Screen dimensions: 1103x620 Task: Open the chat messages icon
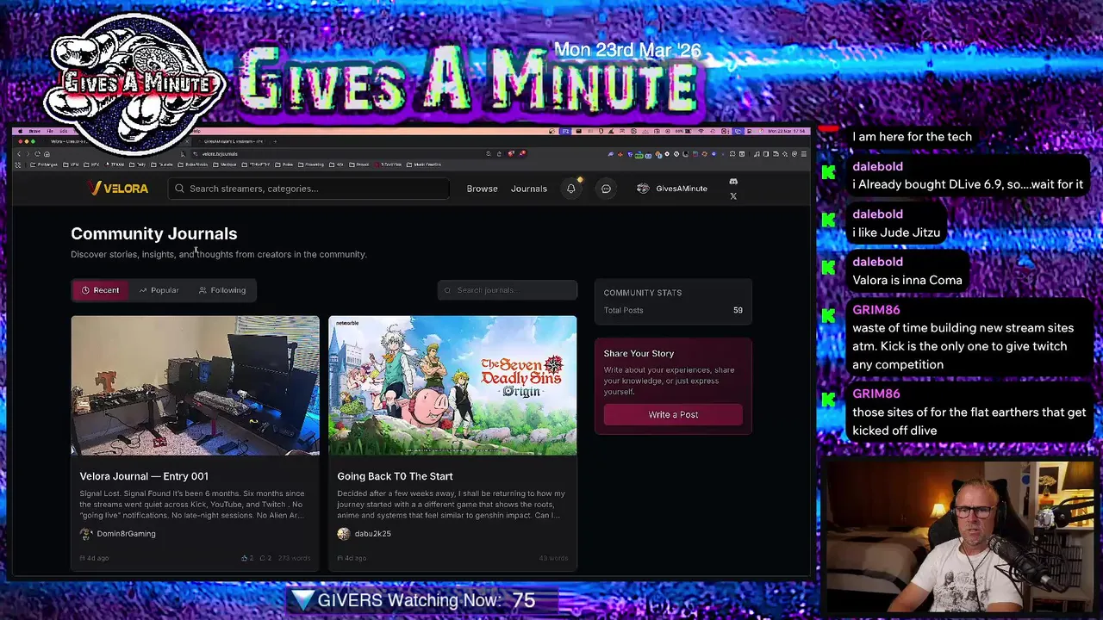606,189
